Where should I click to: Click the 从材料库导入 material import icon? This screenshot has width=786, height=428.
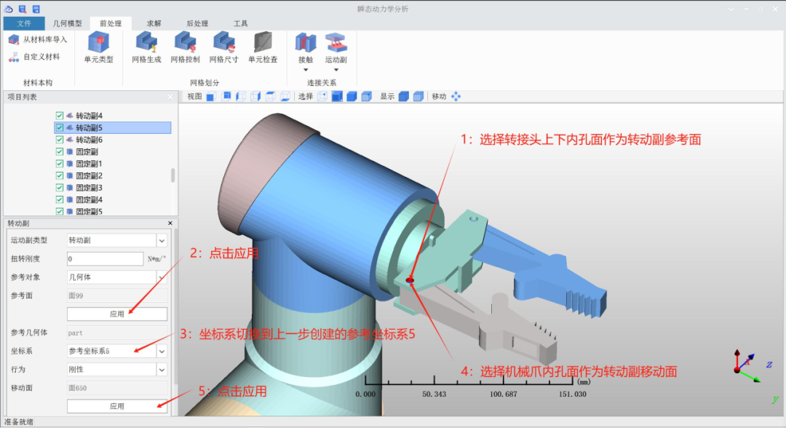(x=14, y=39)
